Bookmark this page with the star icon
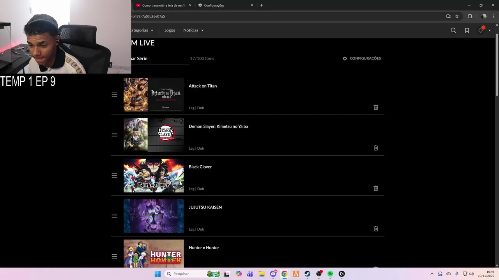Screen dimensions: 499x280 457,16
